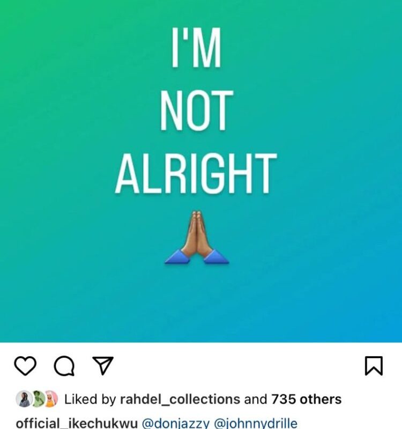This screenshot has width=402, height=429.
Task: Click the 'Liked by' label text
Action: click(x=90, y=399)
